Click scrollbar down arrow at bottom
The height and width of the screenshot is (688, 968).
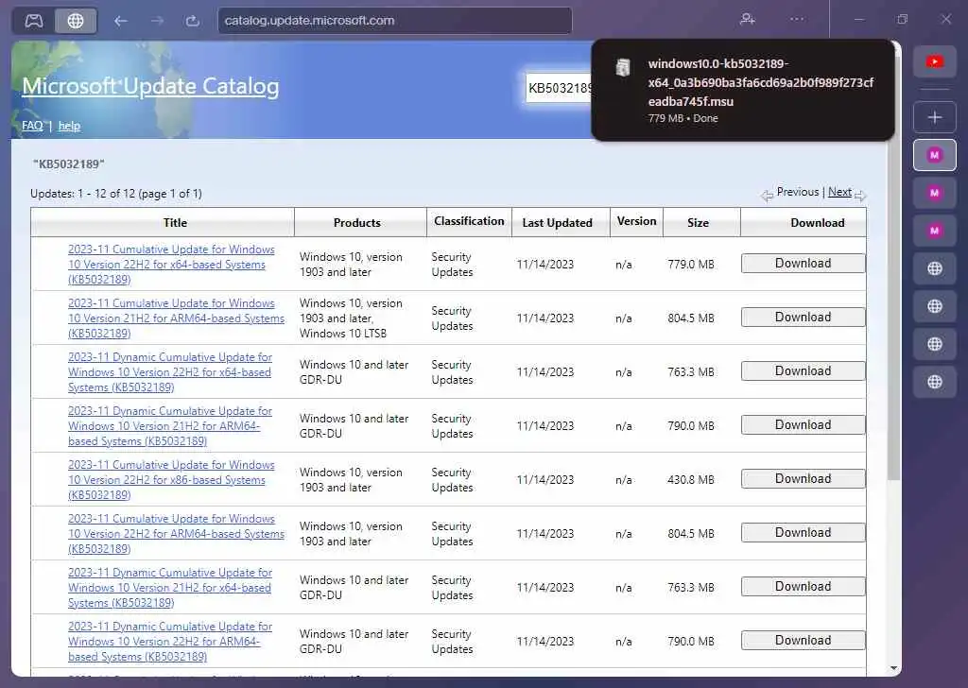[894, 668]
